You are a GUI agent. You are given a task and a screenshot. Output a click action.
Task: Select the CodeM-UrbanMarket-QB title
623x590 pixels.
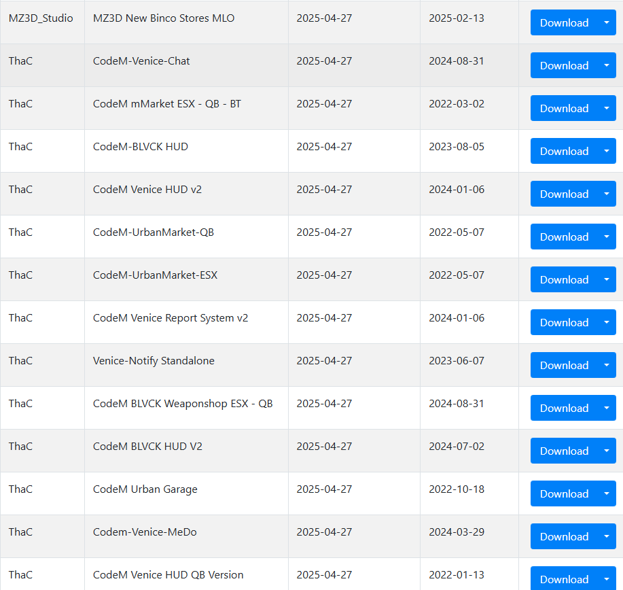[x=154, y=232]
